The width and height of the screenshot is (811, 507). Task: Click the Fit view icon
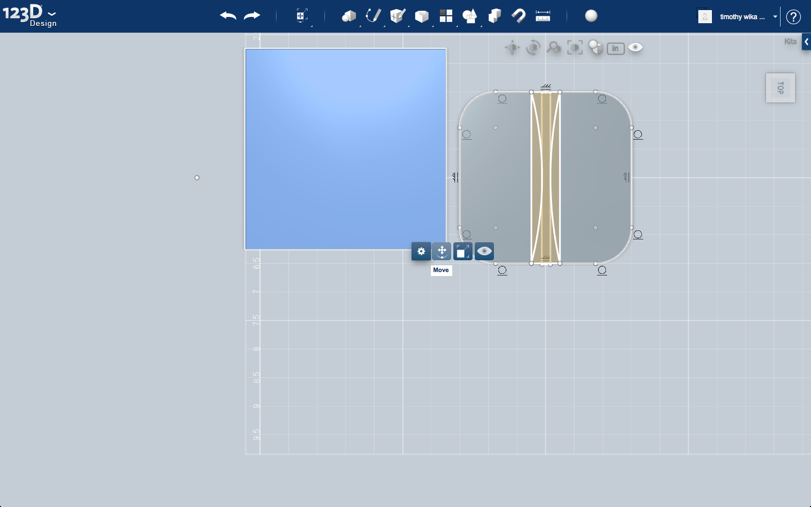[574, 48]
